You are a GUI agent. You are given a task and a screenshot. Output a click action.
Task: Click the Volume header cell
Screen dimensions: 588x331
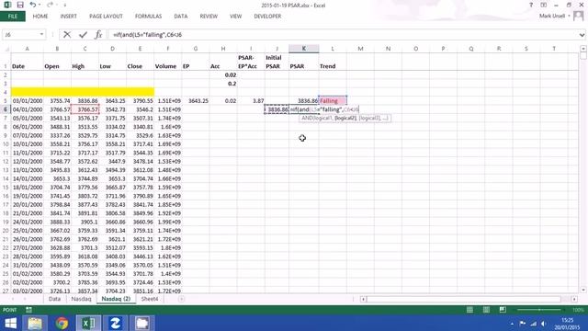coord(167,62)
